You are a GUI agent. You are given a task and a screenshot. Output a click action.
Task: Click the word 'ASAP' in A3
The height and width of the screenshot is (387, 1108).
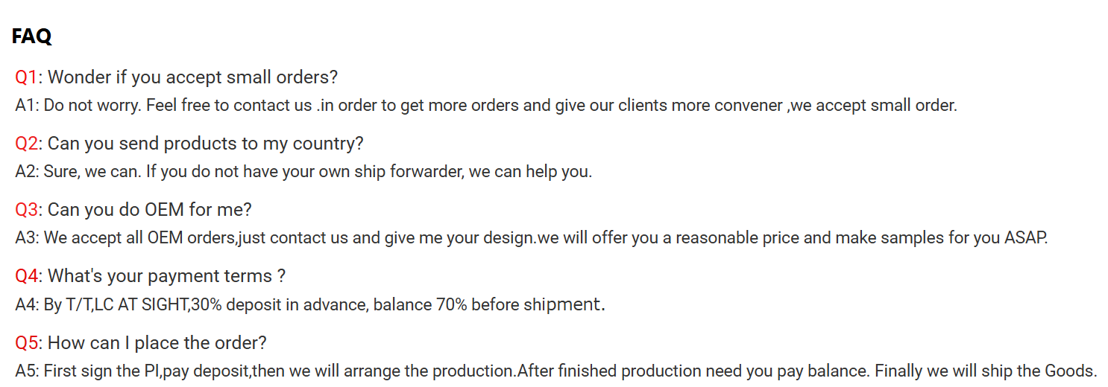pyautogui.click(x=1026, y=238)
